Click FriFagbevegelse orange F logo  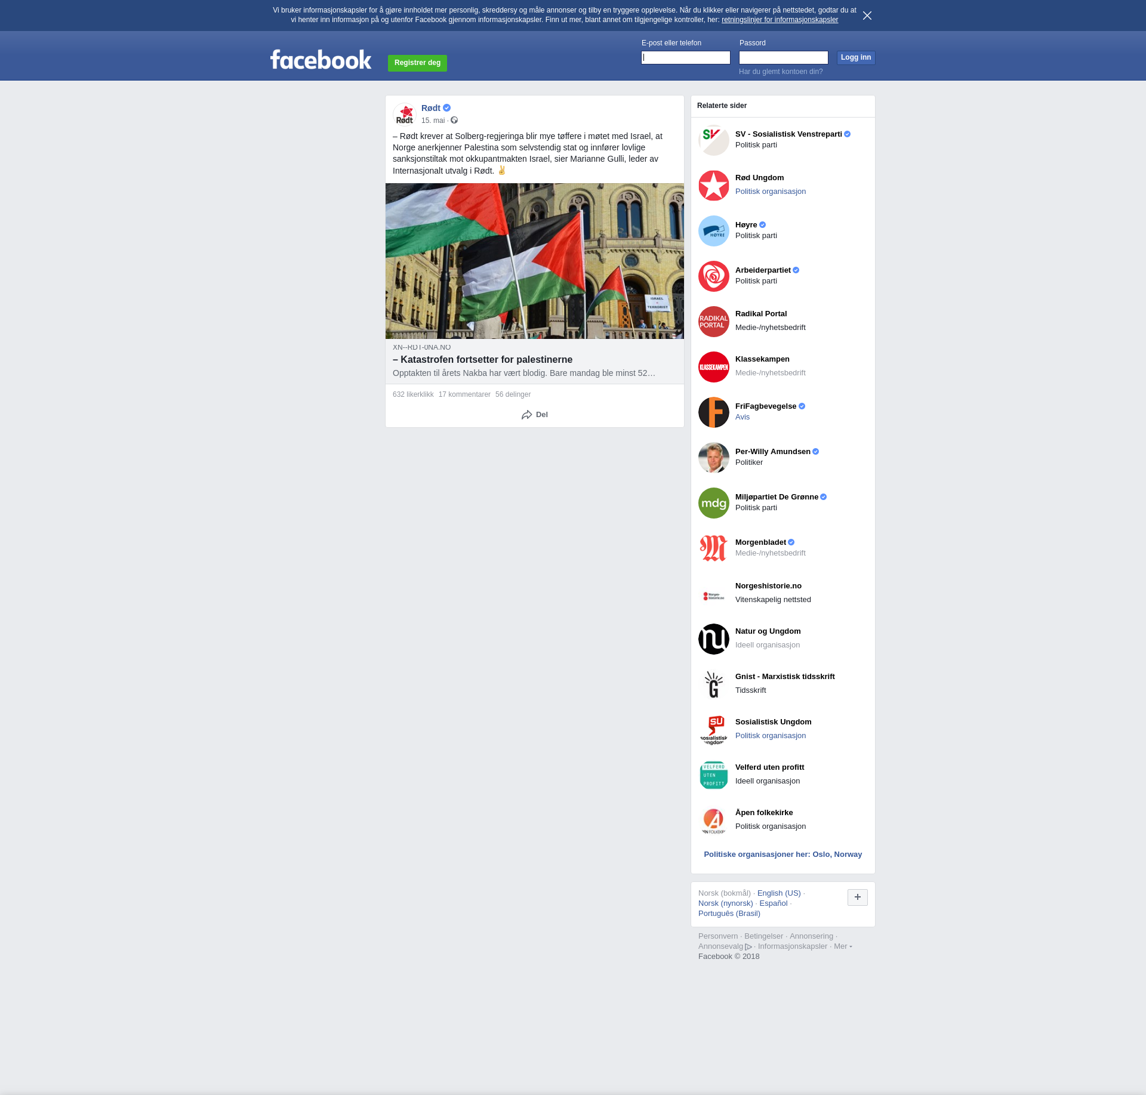pos(713,412)
